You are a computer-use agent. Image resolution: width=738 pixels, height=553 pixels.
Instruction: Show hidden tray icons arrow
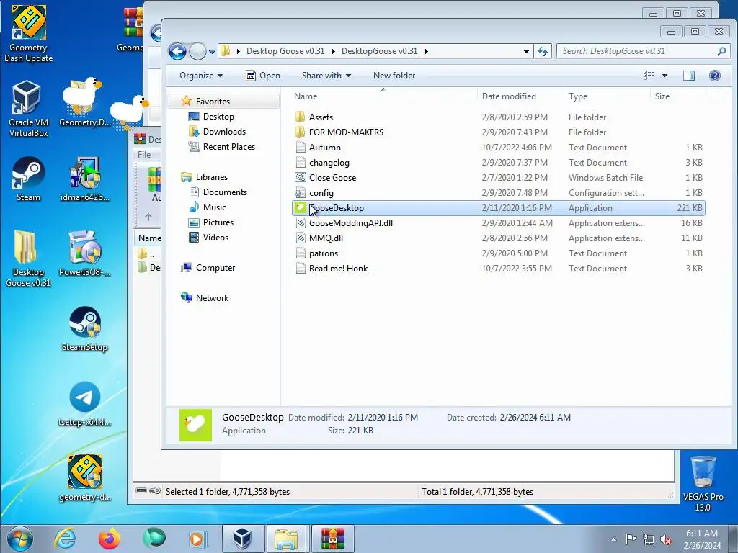613,539
